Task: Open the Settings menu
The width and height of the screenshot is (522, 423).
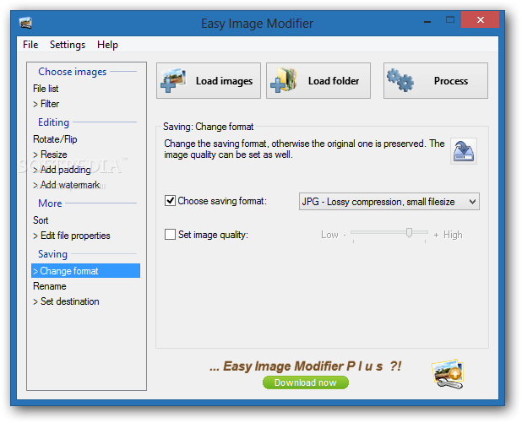Action: [x=68, y=45]
